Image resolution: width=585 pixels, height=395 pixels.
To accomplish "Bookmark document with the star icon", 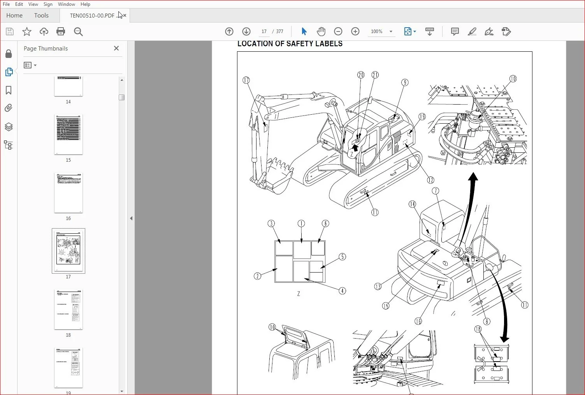I will [x=26, y=31].
